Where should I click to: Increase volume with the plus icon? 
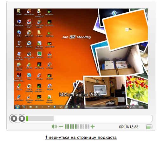[93, 126]
